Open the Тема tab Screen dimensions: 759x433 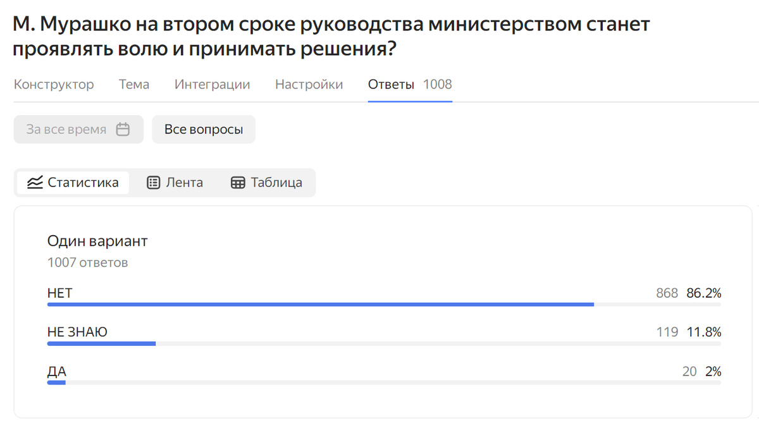[133, 83]
